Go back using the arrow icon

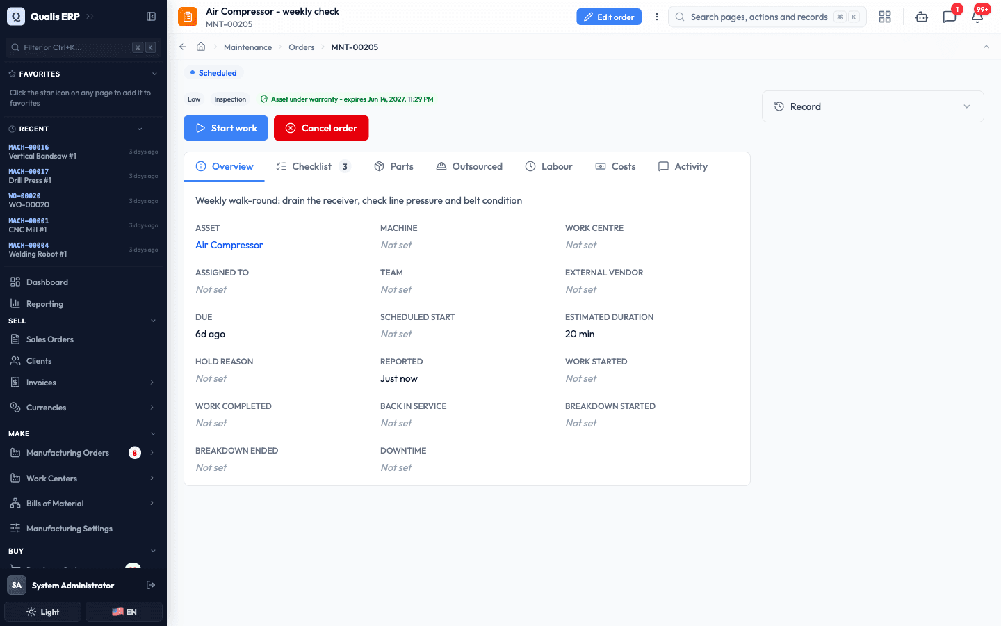[x=183, y=47]
